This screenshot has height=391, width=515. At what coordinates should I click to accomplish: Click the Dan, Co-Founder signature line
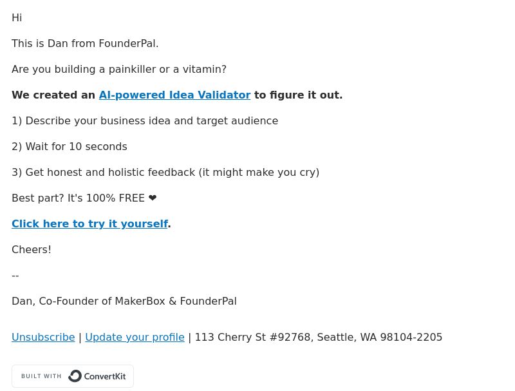pyautogui.click(x=124, y=301)
